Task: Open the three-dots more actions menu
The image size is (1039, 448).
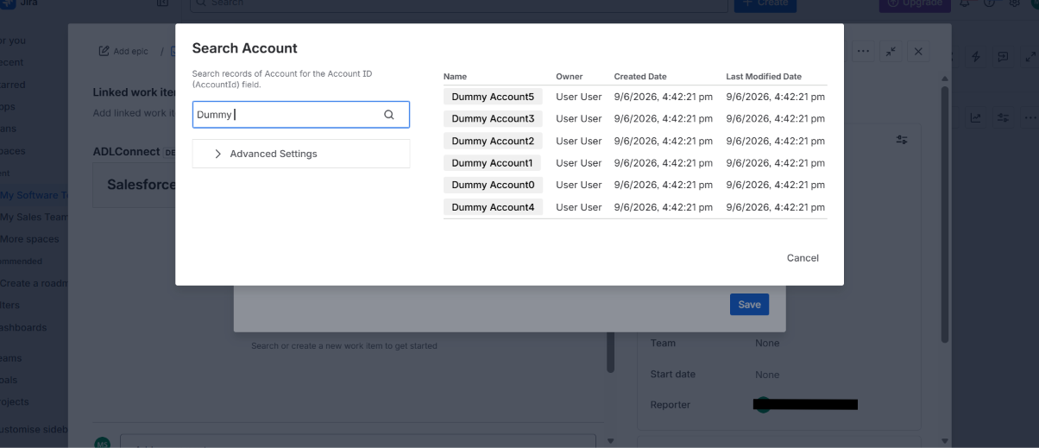Action: 863,52
